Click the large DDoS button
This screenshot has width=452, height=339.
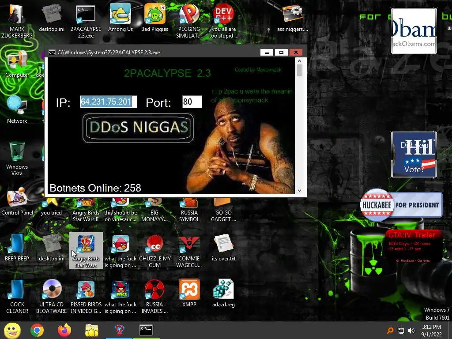coord(138,128)
